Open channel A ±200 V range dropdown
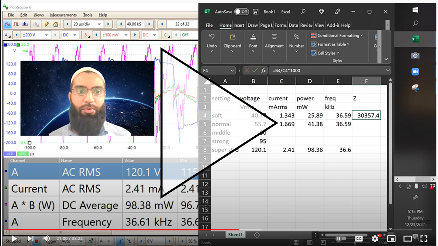The height and width of the screenshot is (246, 438). [x=47, y=35]
